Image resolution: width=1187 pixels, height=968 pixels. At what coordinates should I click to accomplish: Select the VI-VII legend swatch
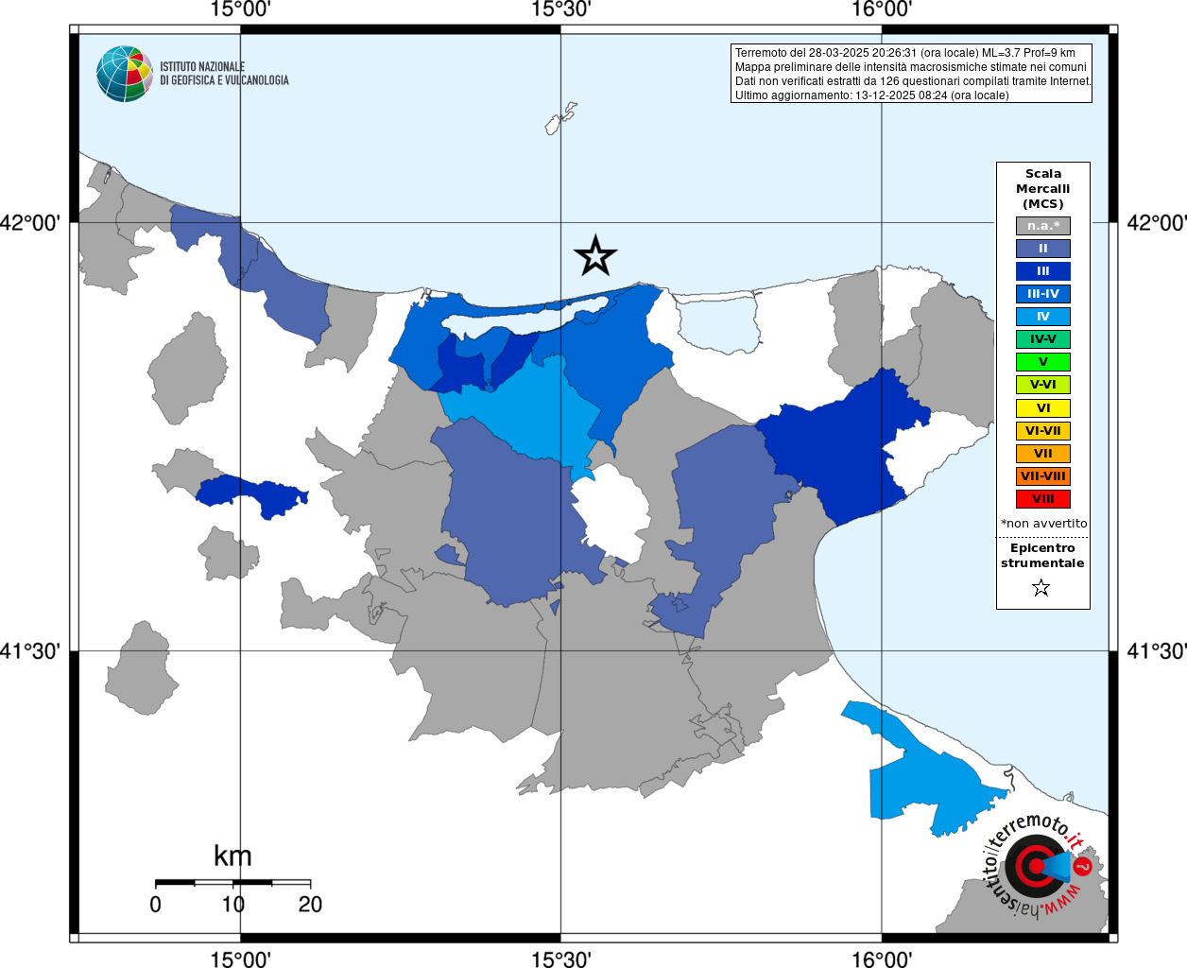(x=1043, y=431)
